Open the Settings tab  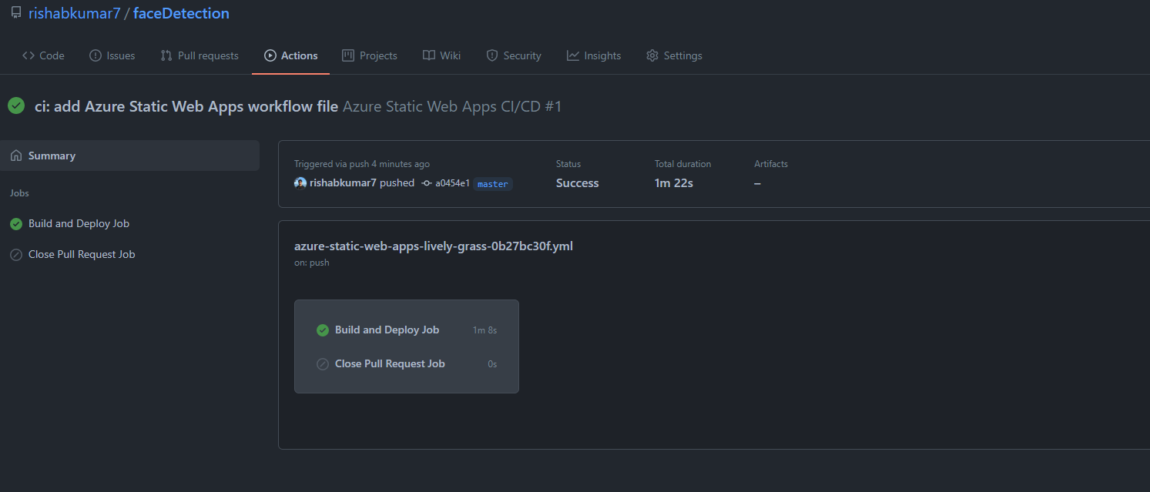pos(674,55)
